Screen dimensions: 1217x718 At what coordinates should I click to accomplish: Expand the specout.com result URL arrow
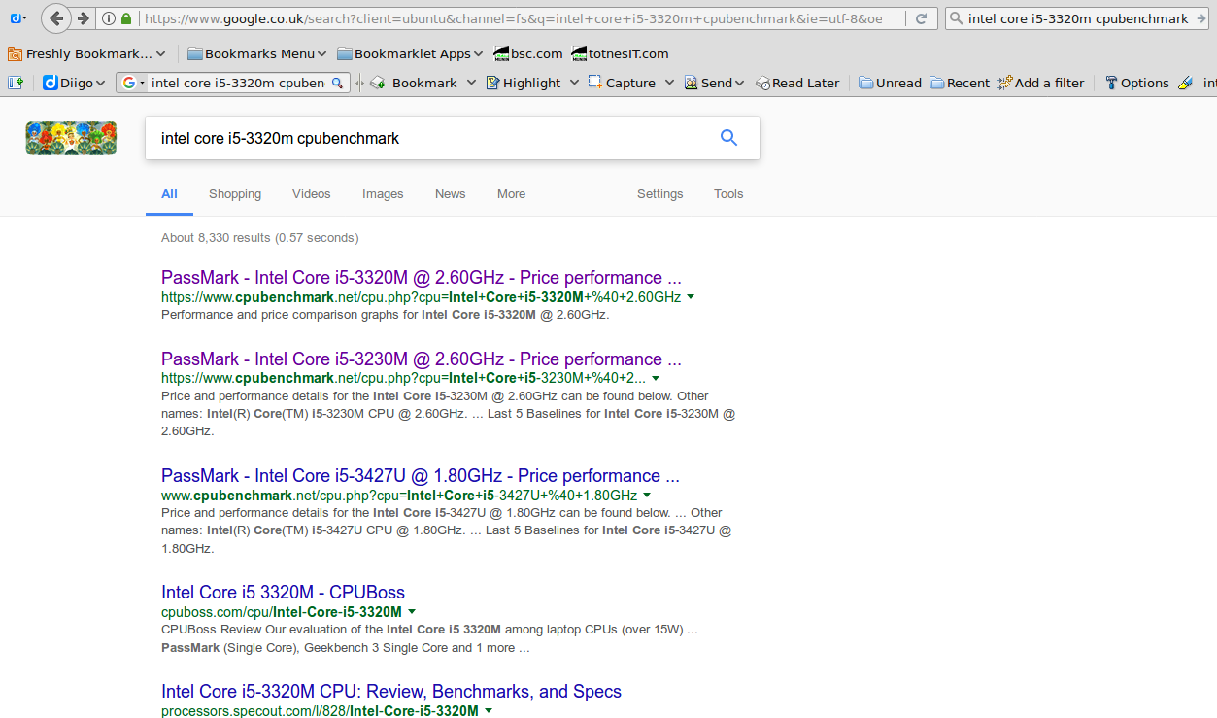point(489,711)
